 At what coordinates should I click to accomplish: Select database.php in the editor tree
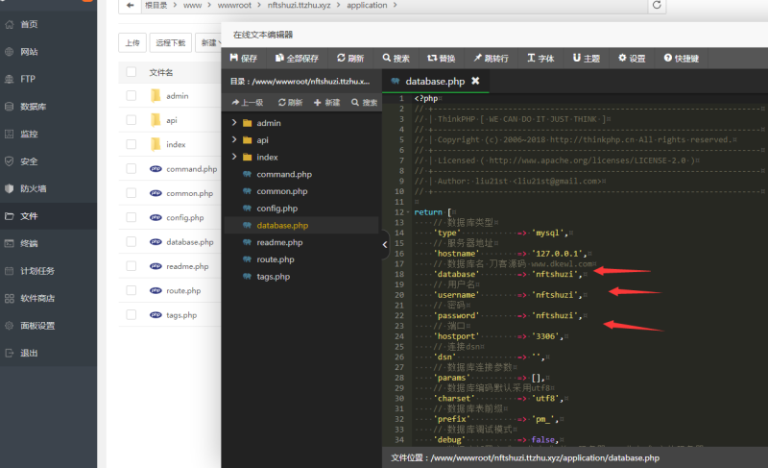[282, 226]
